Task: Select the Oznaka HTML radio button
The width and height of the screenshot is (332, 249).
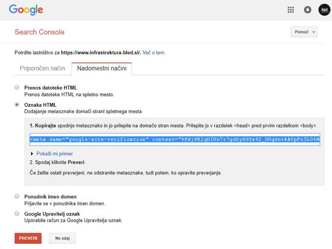Action: tap(17, 104)
